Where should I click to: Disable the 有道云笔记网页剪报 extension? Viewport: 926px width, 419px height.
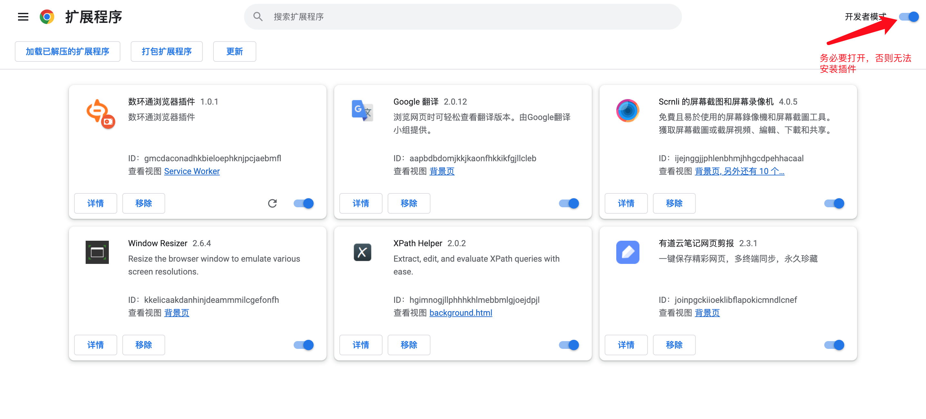(834, 345)
